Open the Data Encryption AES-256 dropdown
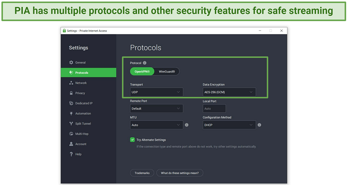This screenshot has height=185, width=347. point(229,92)
